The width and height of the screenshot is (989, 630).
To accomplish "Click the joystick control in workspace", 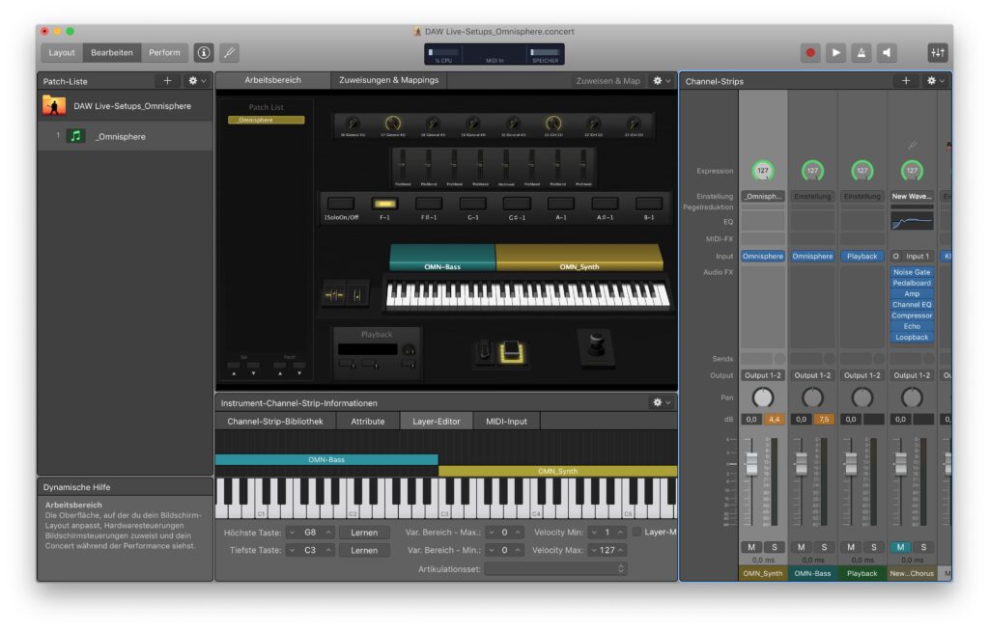I will (x=595, y=348).
